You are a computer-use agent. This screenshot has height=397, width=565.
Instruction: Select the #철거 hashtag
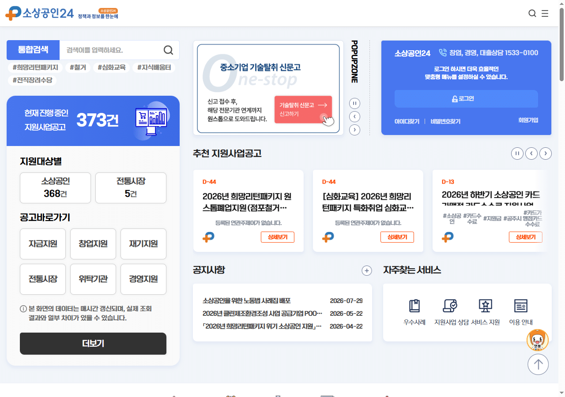78,67
